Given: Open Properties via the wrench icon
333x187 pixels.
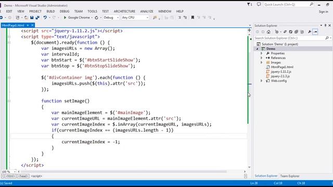Looking at the screenshot, I should 310,32.
